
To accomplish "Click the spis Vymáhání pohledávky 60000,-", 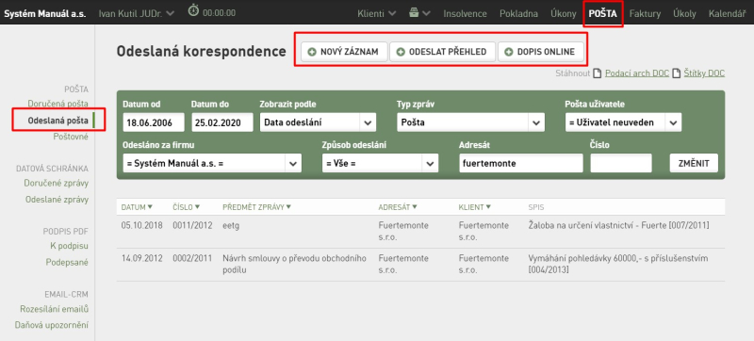I will [618, 264].
